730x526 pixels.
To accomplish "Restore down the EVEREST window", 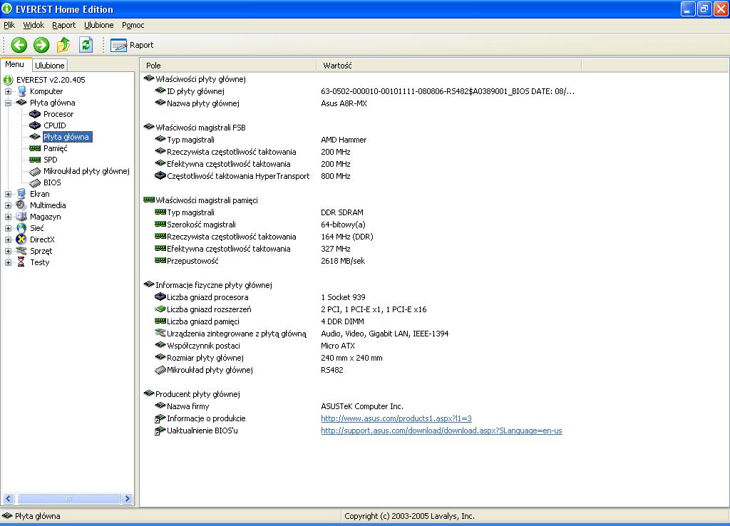I will (704, 9).
